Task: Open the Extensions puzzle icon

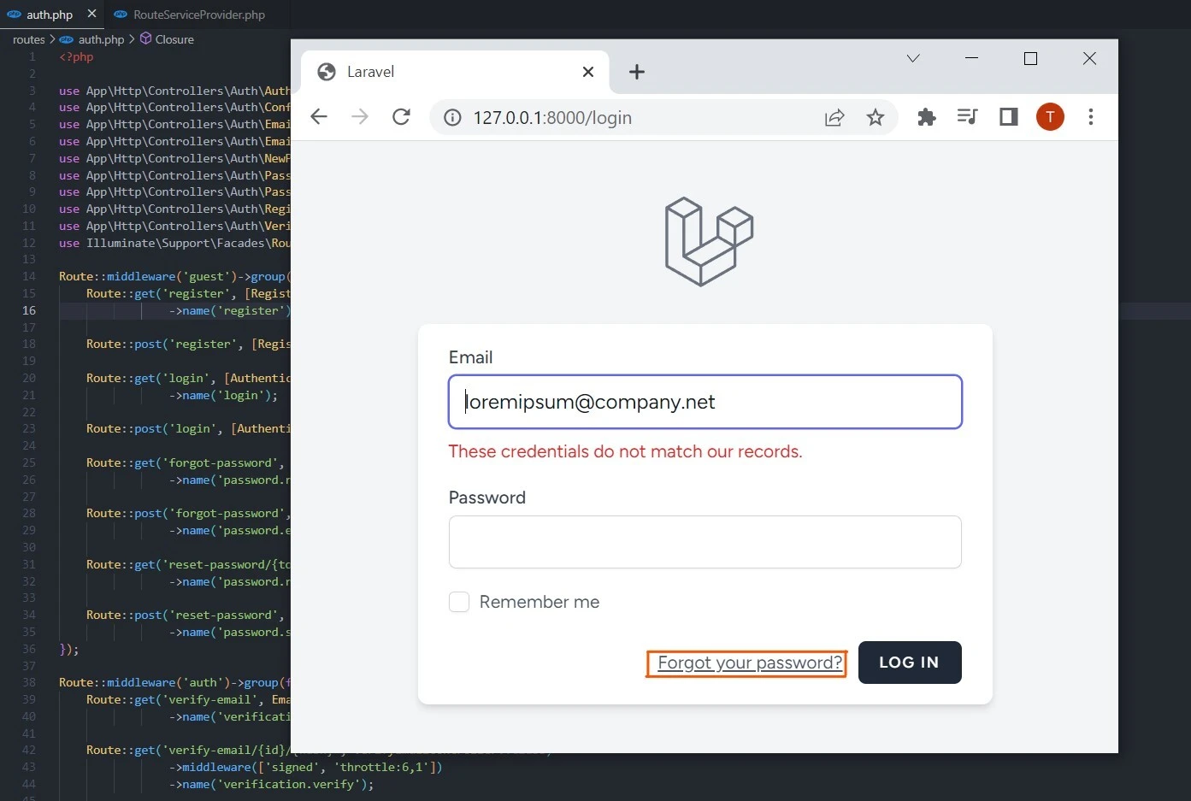Action: pyautogui.click(x=926, y=117)
